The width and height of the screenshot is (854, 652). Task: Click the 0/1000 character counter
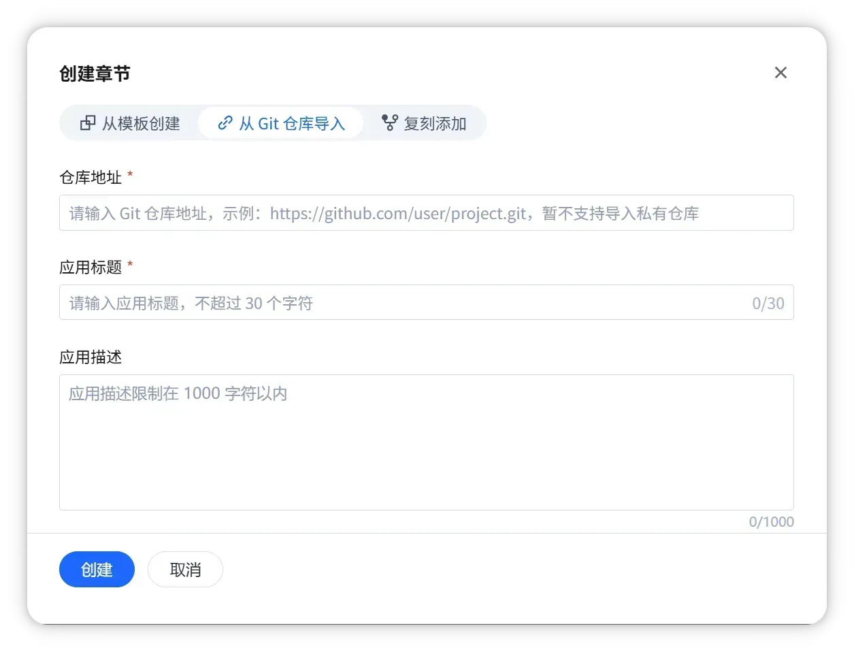[771, 522]
